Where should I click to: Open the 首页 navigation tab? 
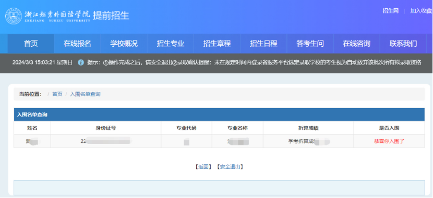(x=31, y=44)
